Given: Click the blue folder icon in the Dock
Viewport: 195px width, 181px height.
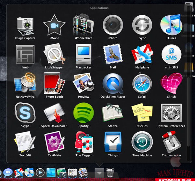Looking at the screenshot, I should click(51, 173).
